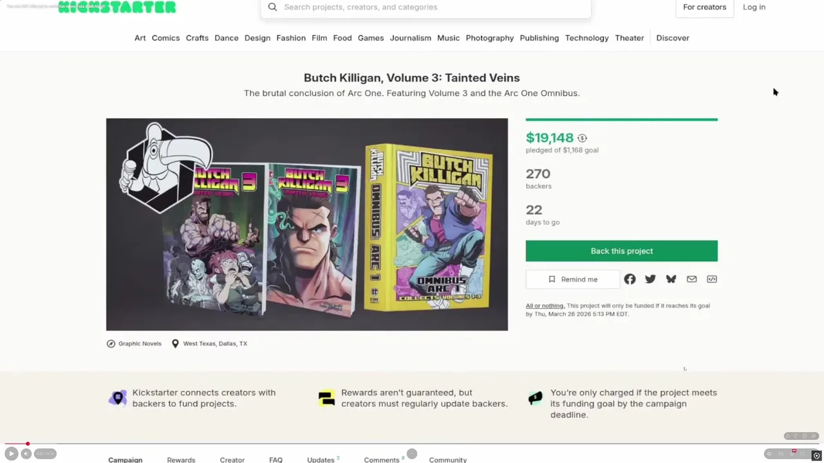824x463 pixels.
Task: Open the Log in link
Action: (754, 7)
